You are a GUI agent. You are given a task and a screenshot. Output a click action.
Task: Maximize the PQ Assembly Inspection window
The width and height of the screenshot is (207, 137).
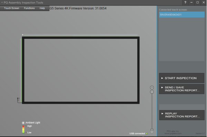[x=197, y=2]
